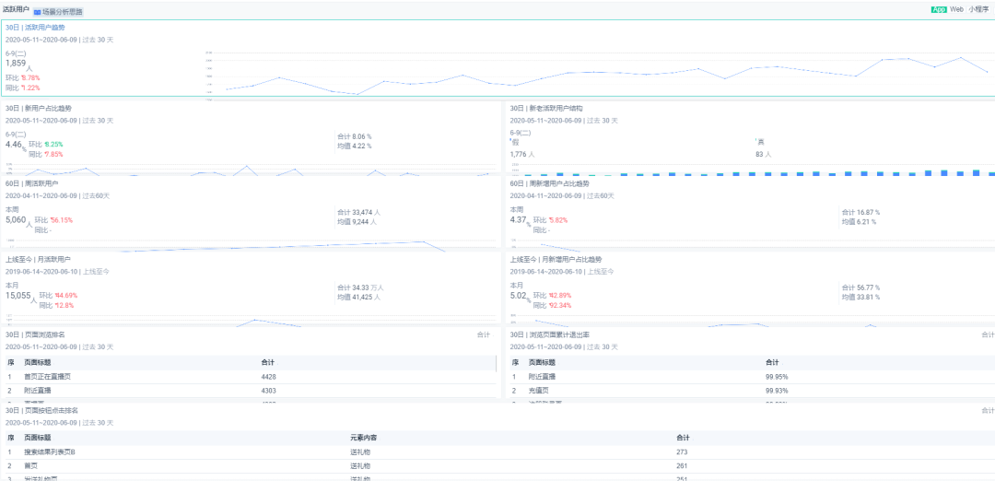The height and width of the screenshot is (481, 995).
Task: Click the 合计 56.77 % summary
Action: click(860, 287)
